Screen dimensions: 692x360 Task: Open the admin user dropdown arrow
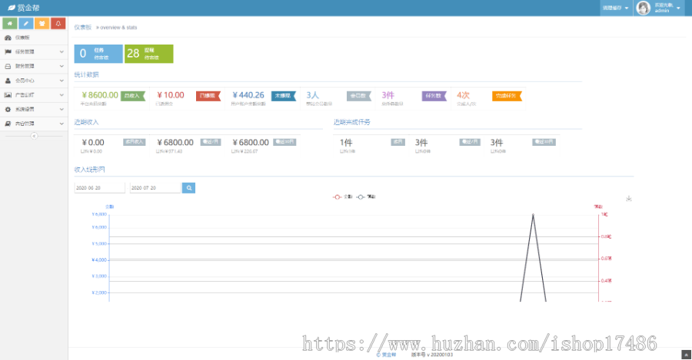[678, 8]
